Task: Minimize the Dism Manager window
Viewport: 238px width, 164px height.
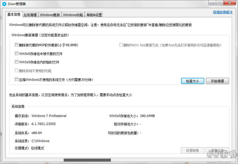Action: point(212,3)
